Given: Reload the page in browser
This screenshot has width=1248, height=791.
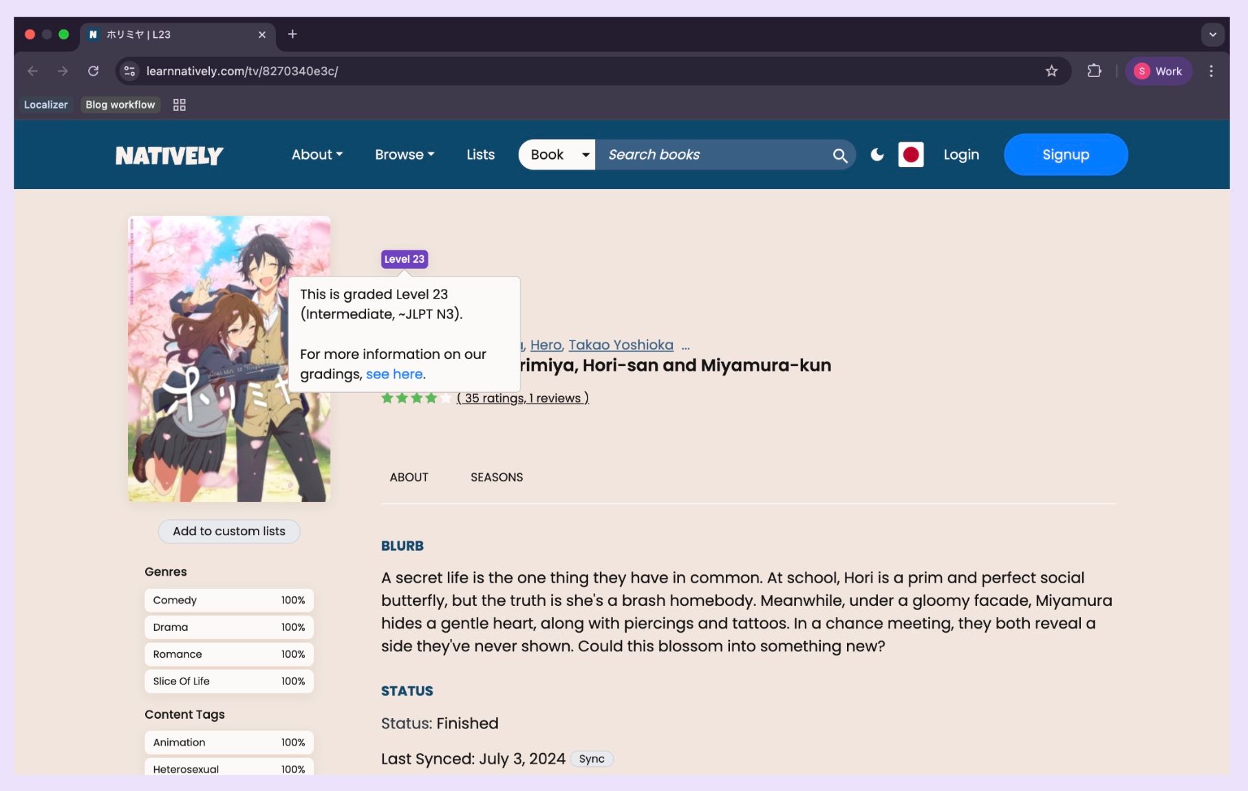Looking at the screenshot, I should pos(94,71).
